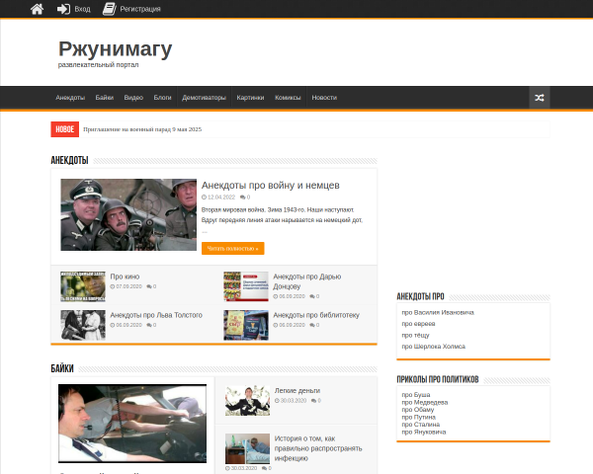Screen dimensions: 593x474
Task: Click the Ржунимагу site title
Action: click(116, 49)
